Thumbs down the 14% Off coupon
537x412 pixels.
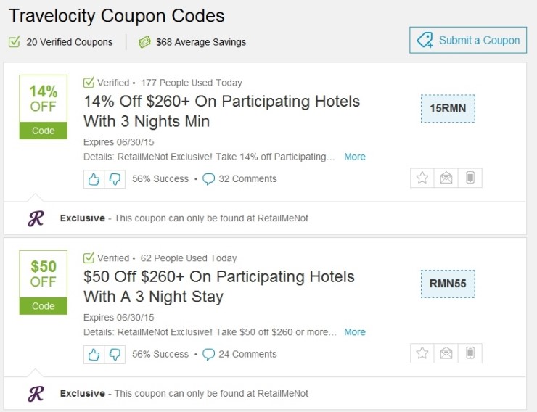pos(115,178)
